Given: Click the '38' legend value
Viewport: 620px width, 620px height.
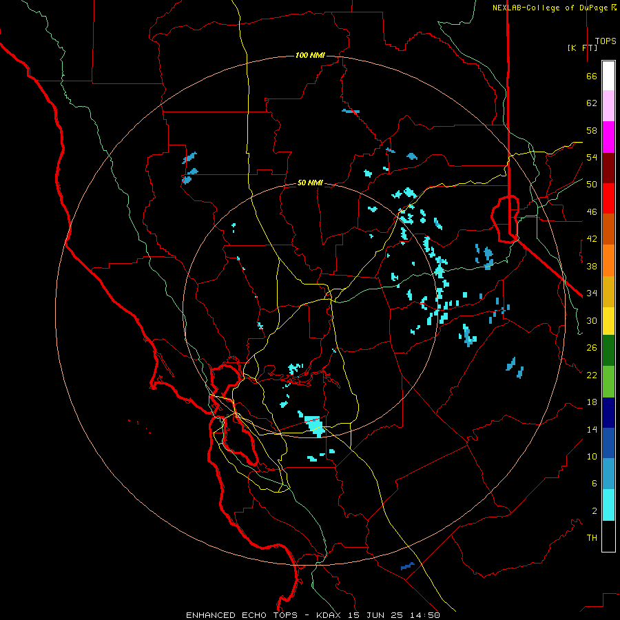Looking at the screenshot, I should pos(592,266).
